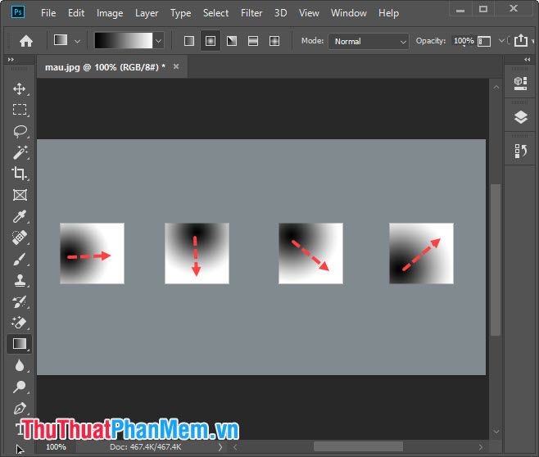539x457 pixels.
Task: Pick the Magic Wand tool
Action: click(x=20, y=152)
